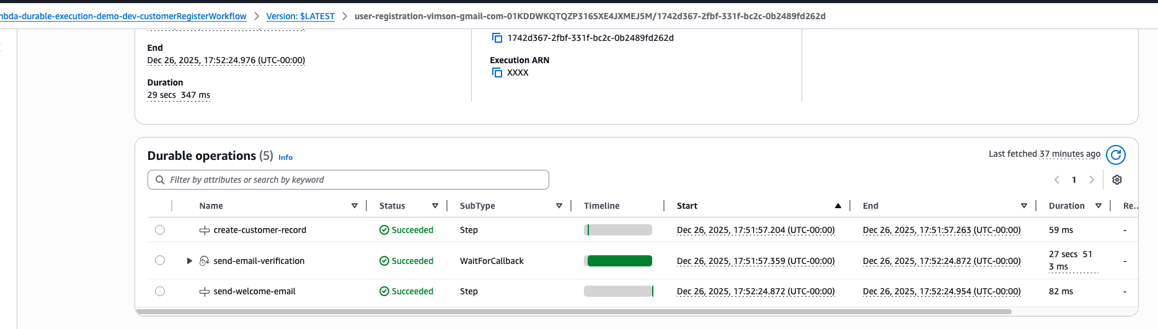Click the send-email-verification green timeline bar
Screen dimensions: 1158x329
619,261
